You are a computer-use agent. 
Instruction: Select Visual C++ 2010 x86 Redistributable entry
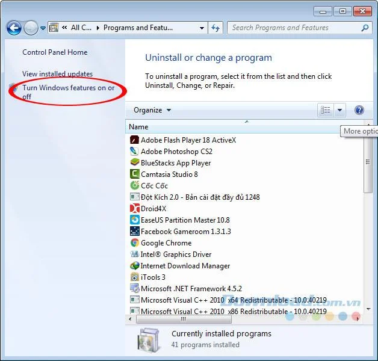pyautogui.click(x=234, y=310)
